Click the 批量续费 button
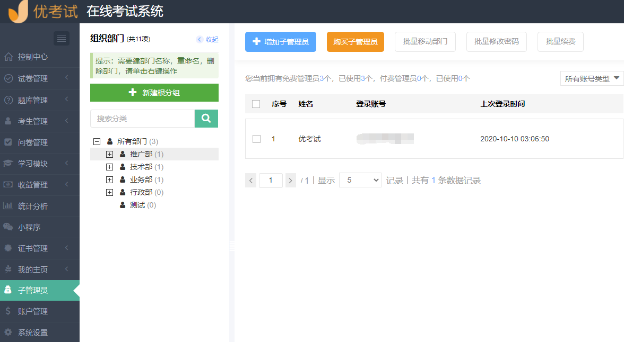624x342 pixels. tap(560, 42)
